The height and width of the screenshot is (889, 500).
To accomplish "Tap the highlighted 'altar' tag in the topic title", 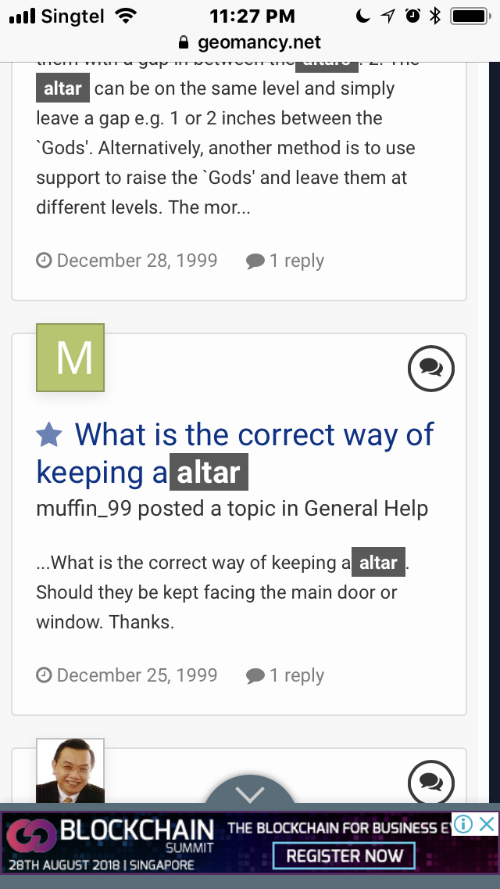I will 209,473.
